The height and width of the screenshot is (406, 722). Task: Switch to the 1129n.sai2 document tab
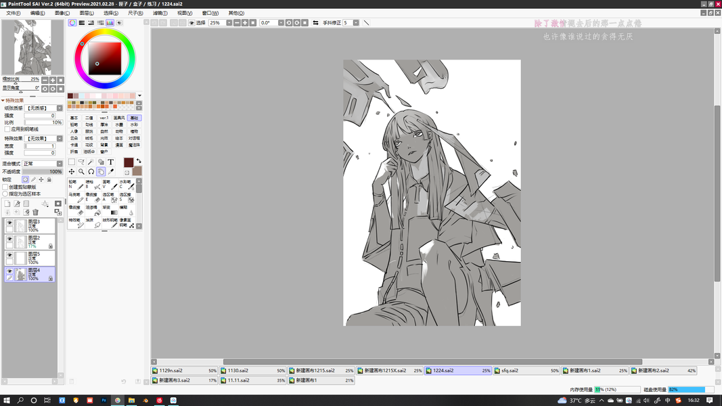[184, 370]
